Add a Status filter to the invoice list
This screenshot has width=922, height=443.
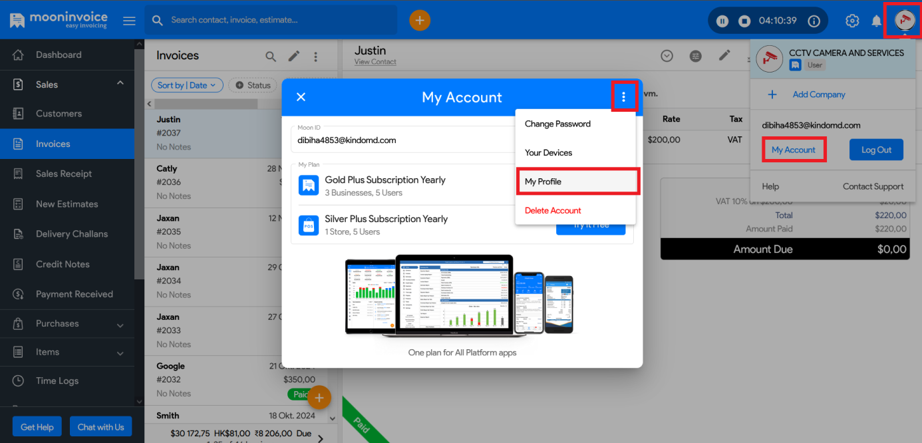(x=253, y=85)
